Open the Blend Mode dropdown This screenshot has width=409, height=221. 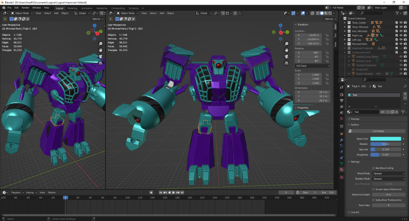[x=389, y=174]
